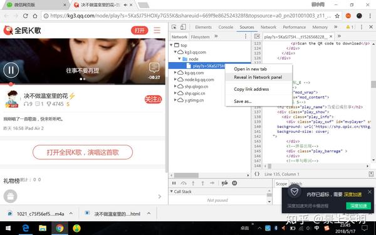Expand the y.gtimg.cn domain
Screen dimensions: 376x235
point(175,100)
